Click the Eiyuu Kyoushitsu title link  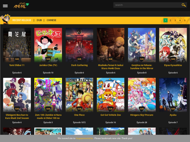173,65
